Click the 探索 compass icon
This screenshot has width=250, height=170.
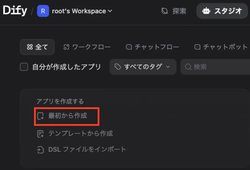click(x=164, y=11)
